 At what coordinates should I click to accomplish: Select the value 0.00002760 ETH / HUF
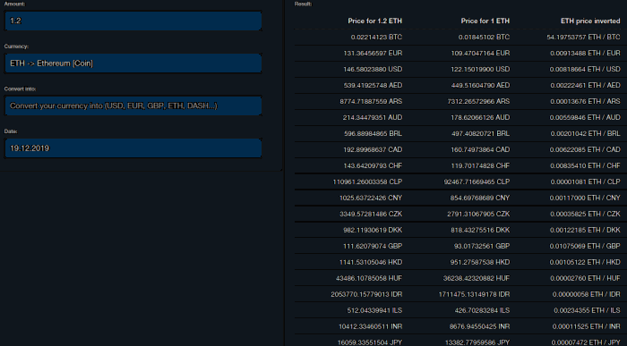pos(585,278)
